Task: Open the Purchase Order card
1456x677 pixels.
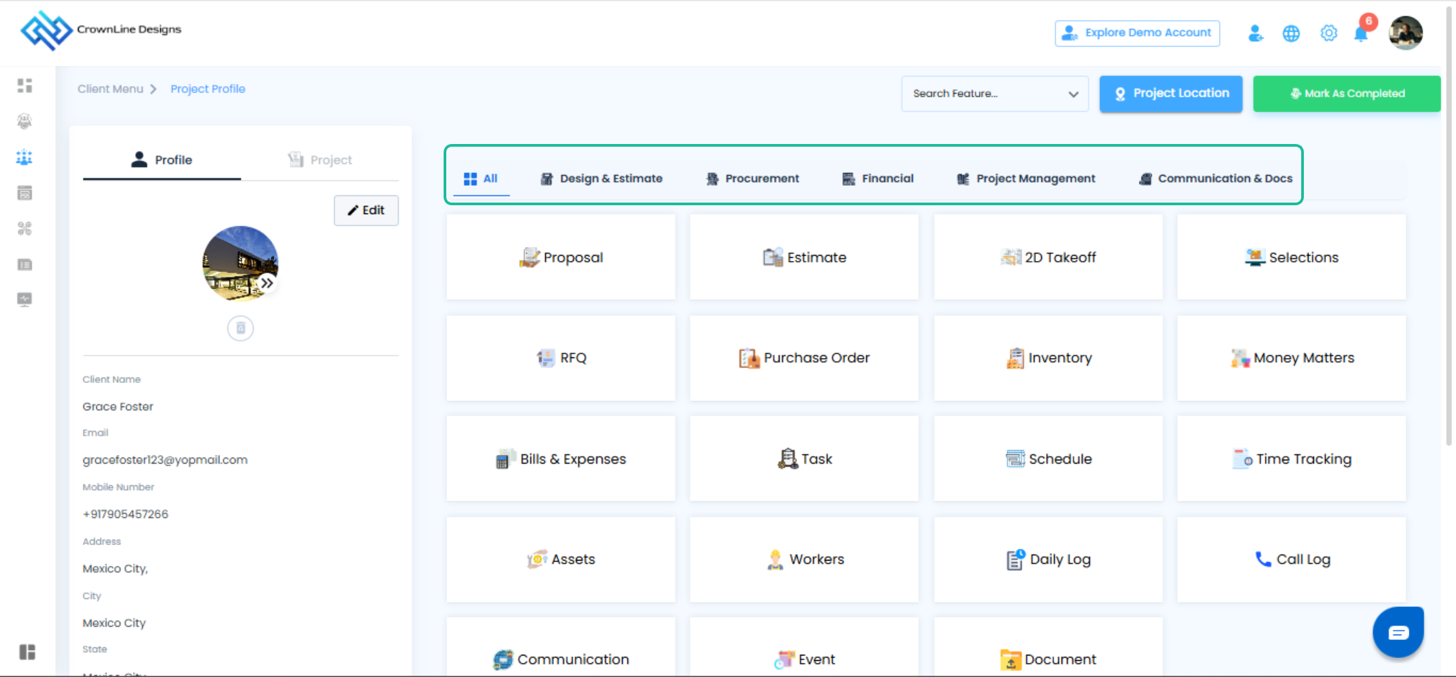Action: point(804,358)
